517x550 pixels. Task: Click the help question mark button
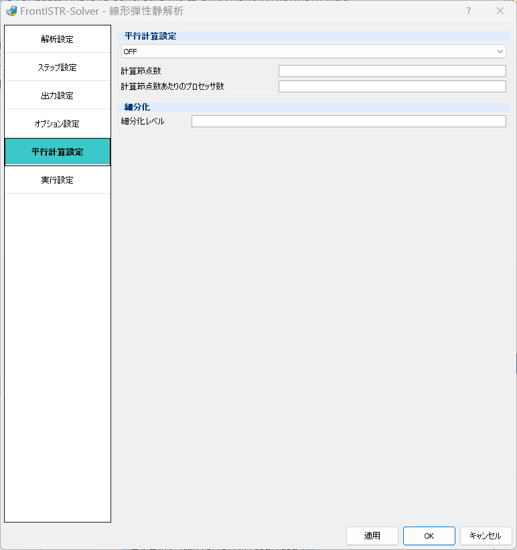469,11
